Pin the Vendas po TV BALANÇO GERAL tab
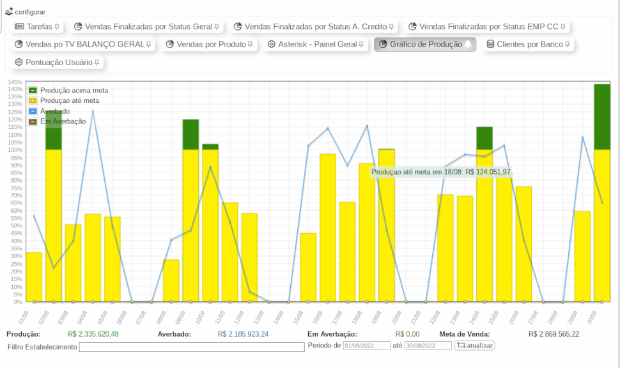 click(149, 45)
